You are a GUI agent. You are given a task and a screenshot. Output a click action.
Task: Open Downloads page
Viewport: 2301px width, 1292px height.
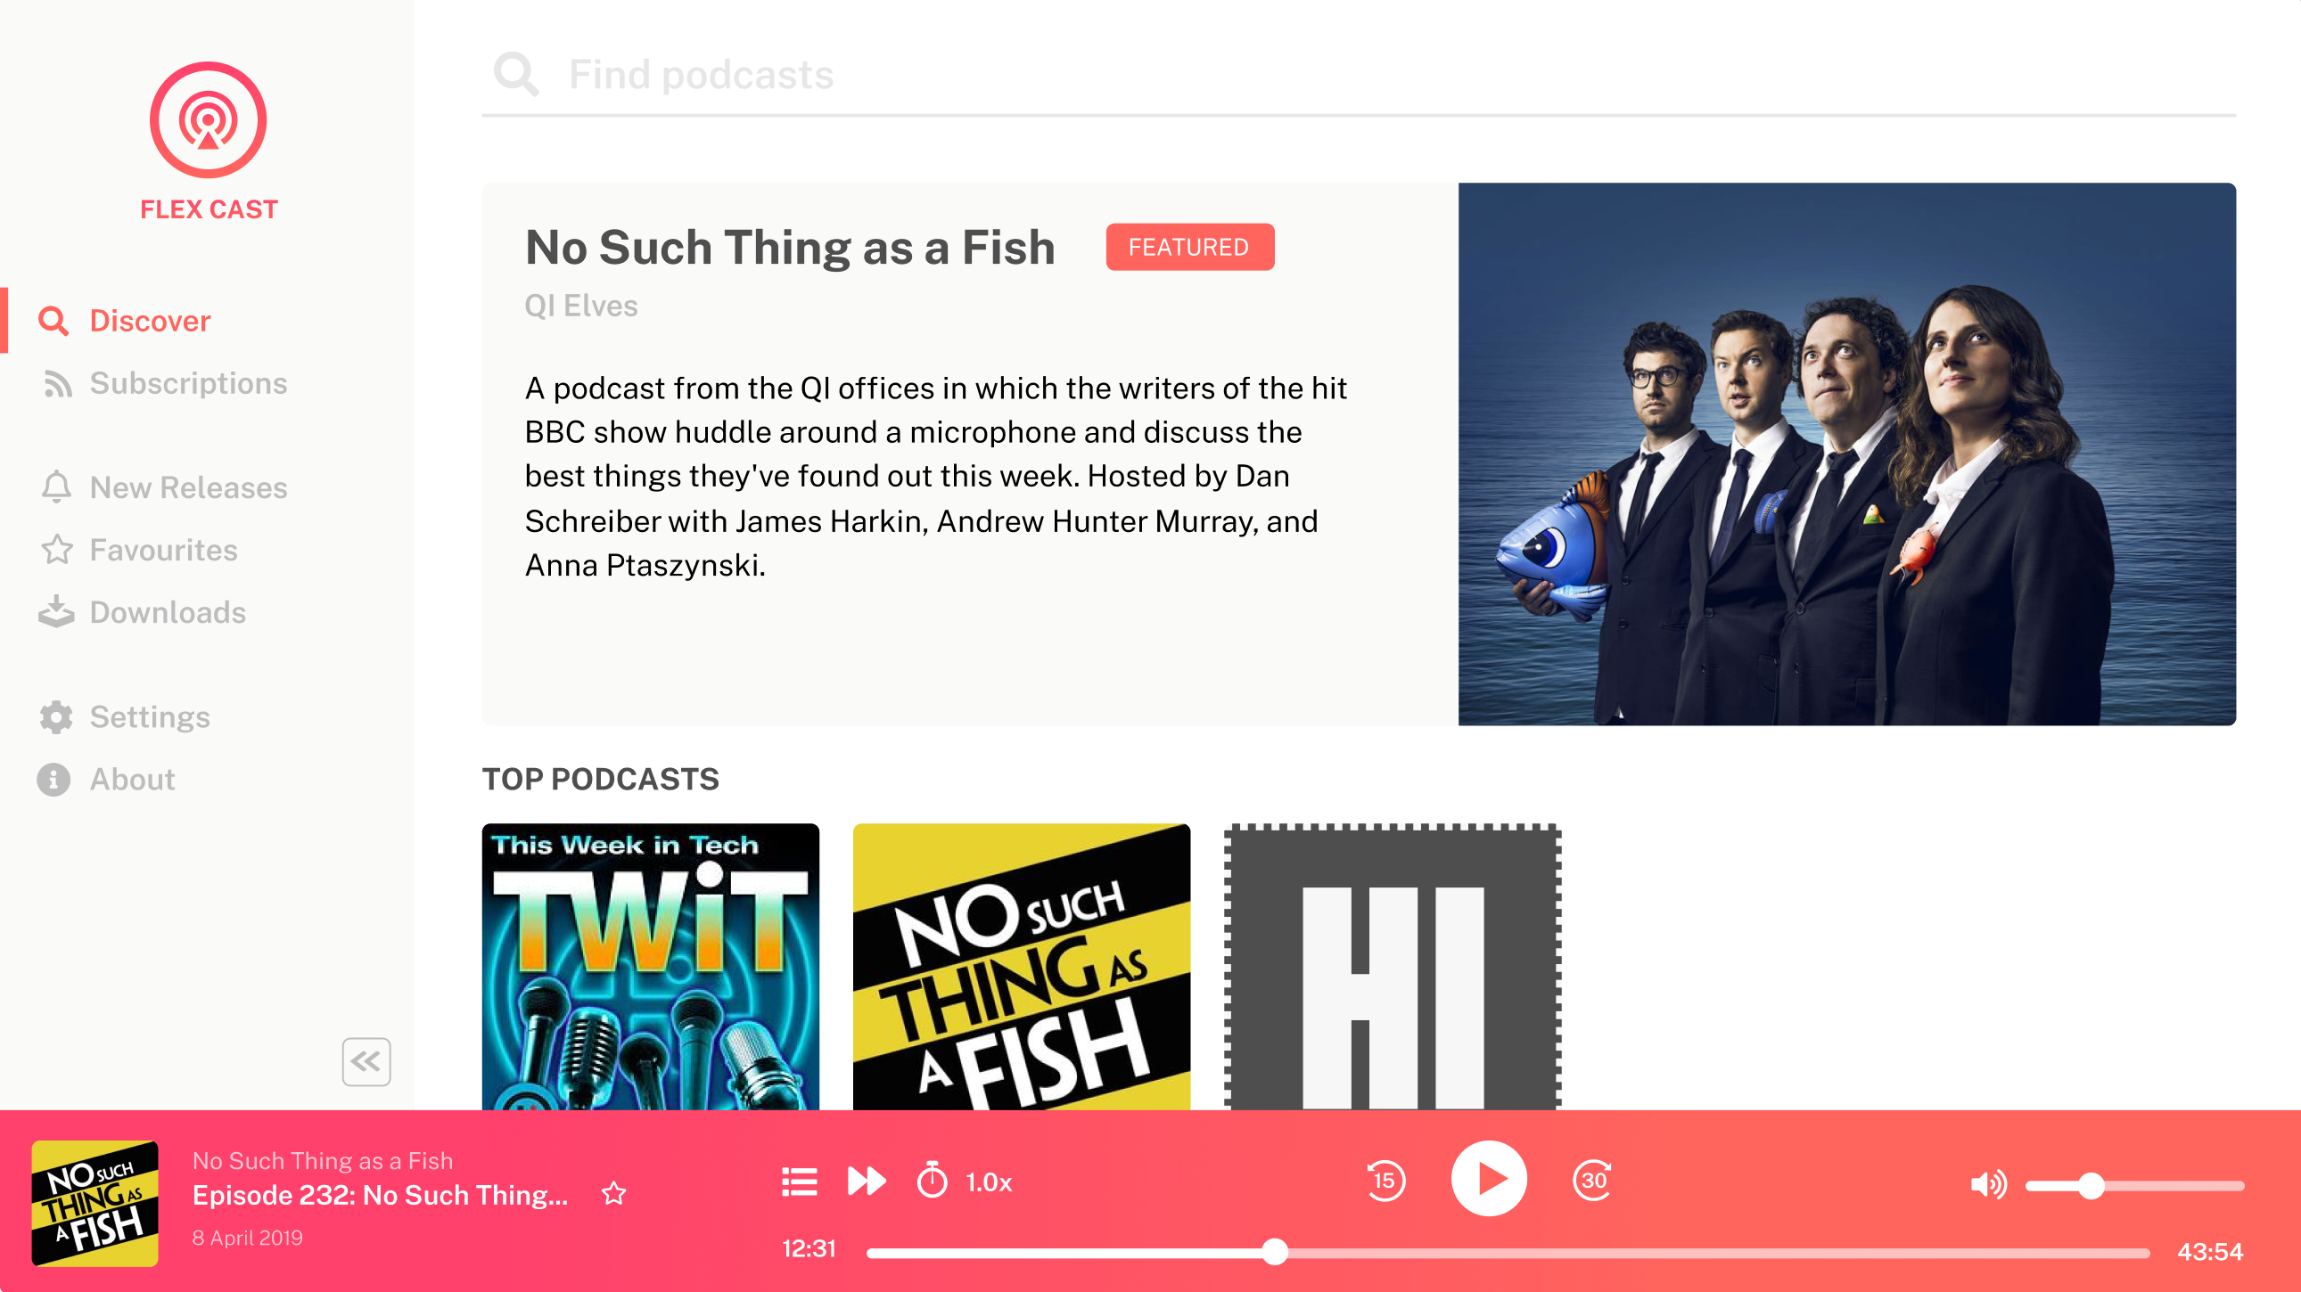(x=143, y=612)
